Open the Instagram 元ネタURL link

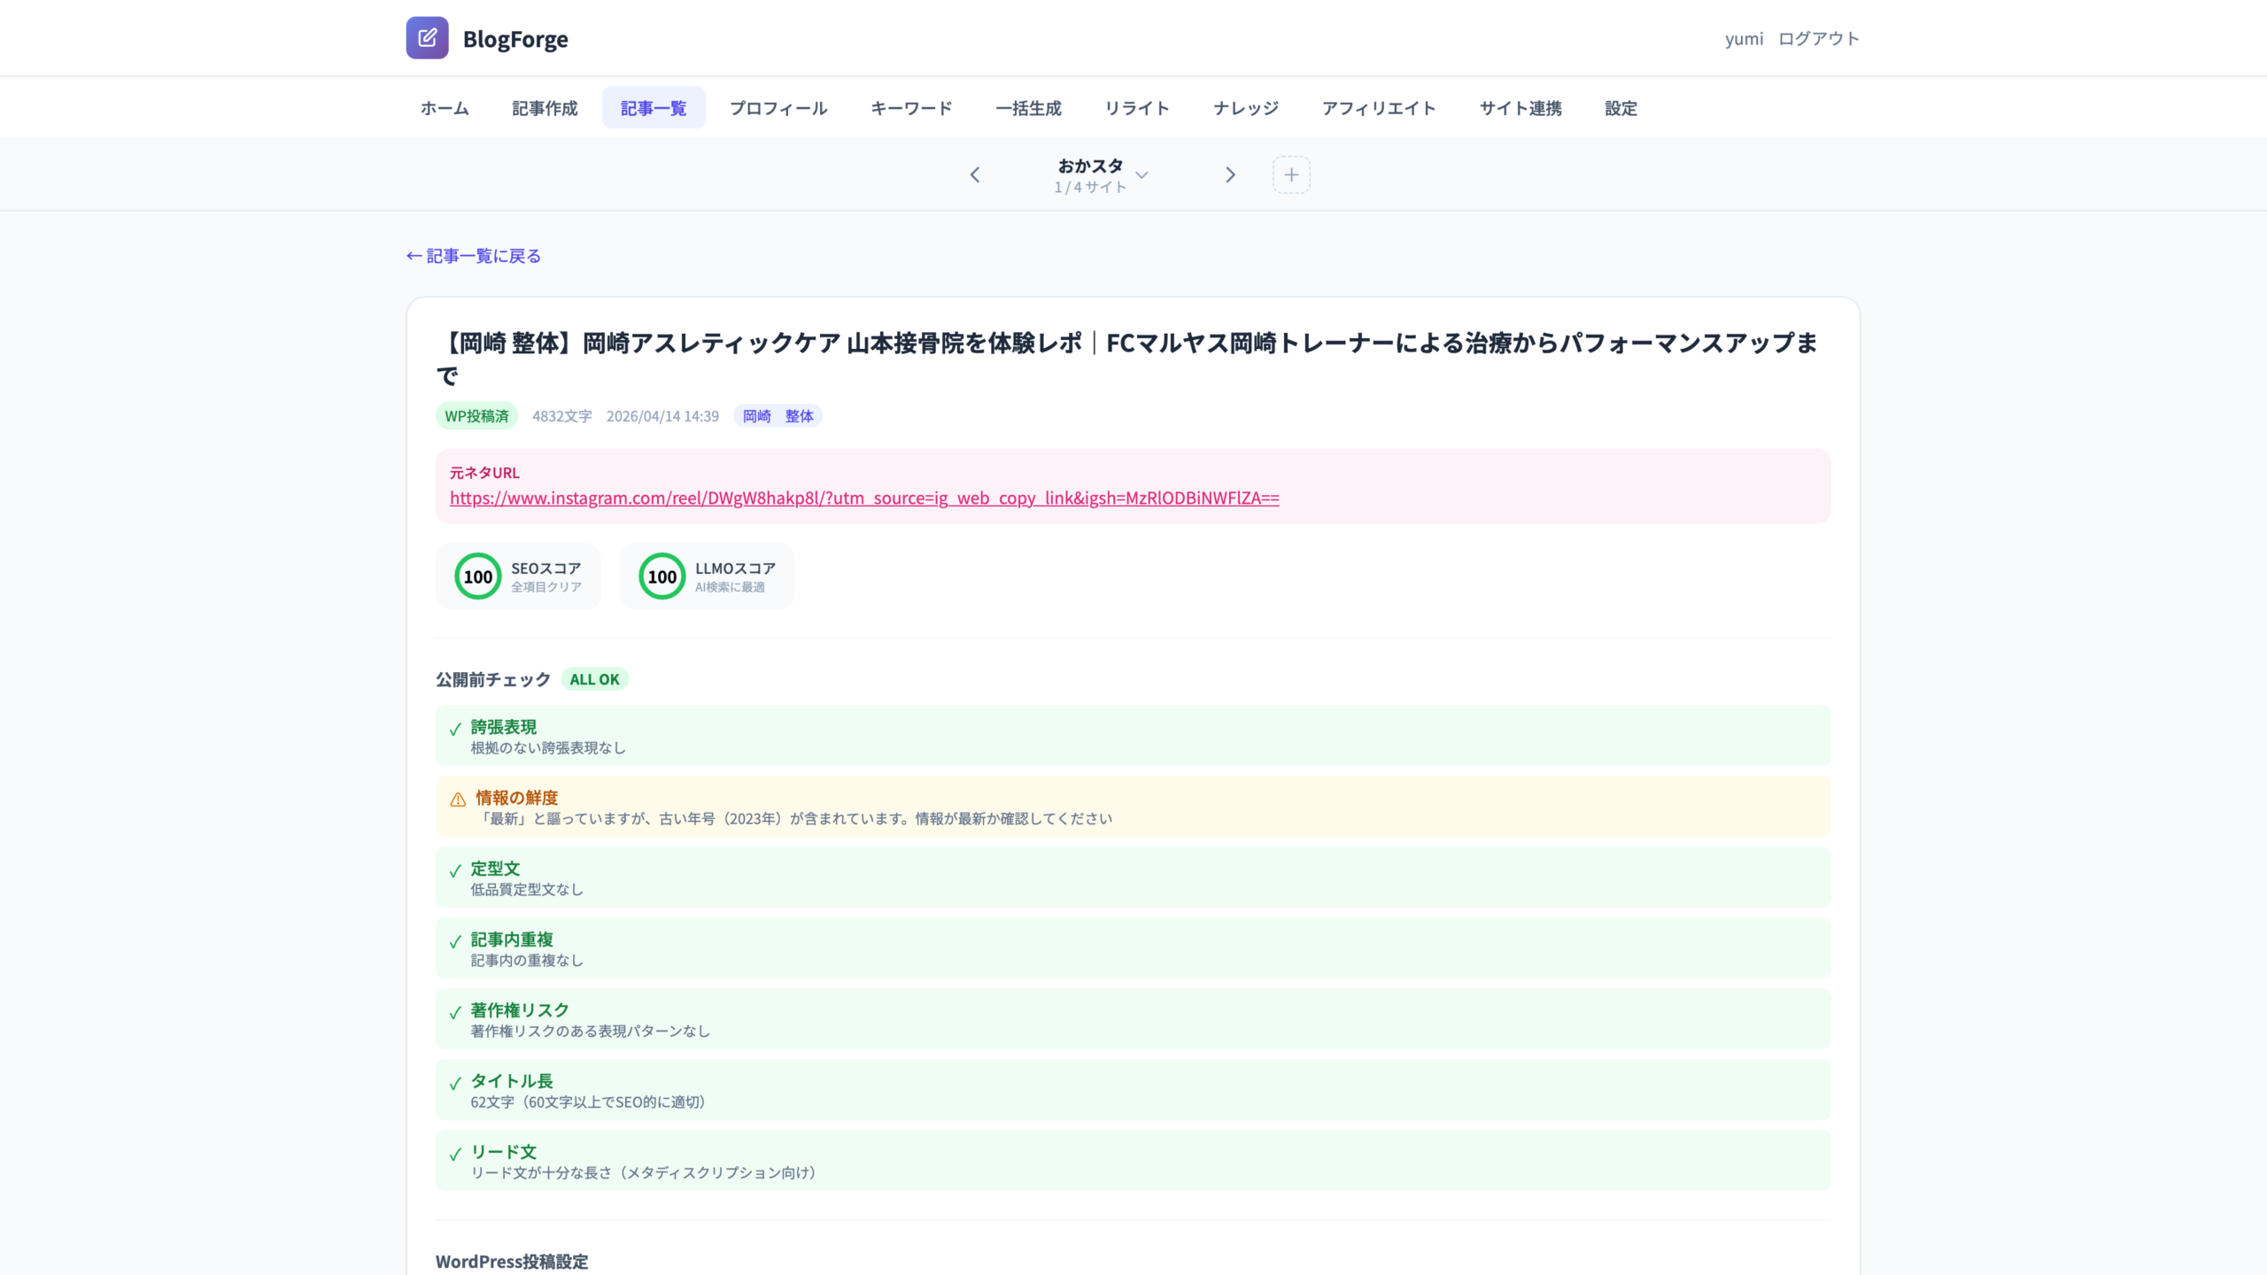pyautogui.click(x=863, y=498)
